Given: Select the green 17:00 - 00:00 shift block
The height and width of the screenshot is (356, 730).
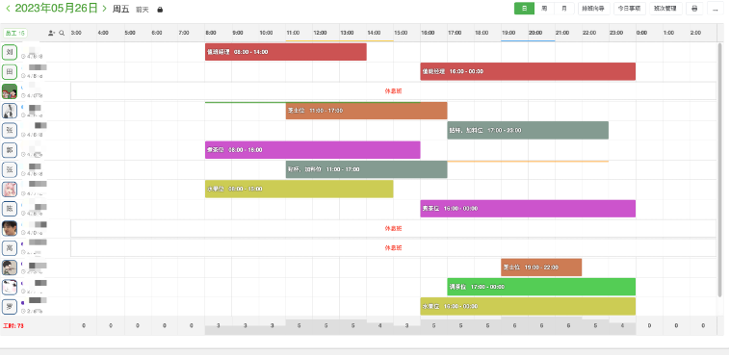Looking at the screenshot, I should pyautogui.click(x=541, y=287).
